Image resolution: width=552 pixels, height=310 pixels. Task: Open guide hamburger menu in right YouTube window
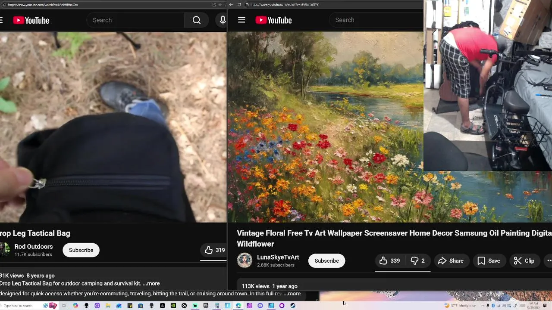coord(241,20)
